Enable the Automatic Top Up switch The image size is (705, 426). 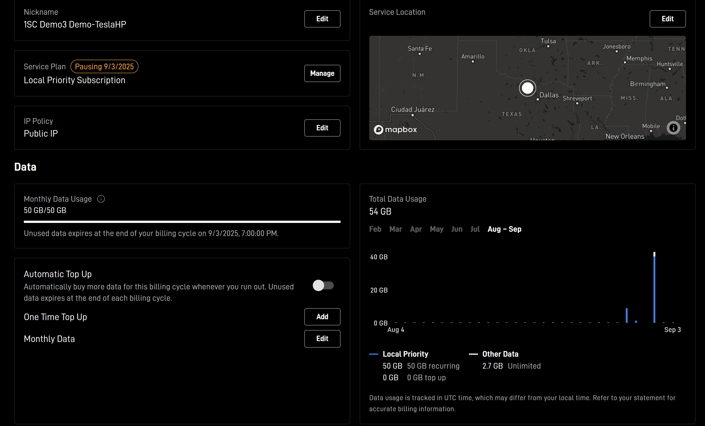[323, 285]
